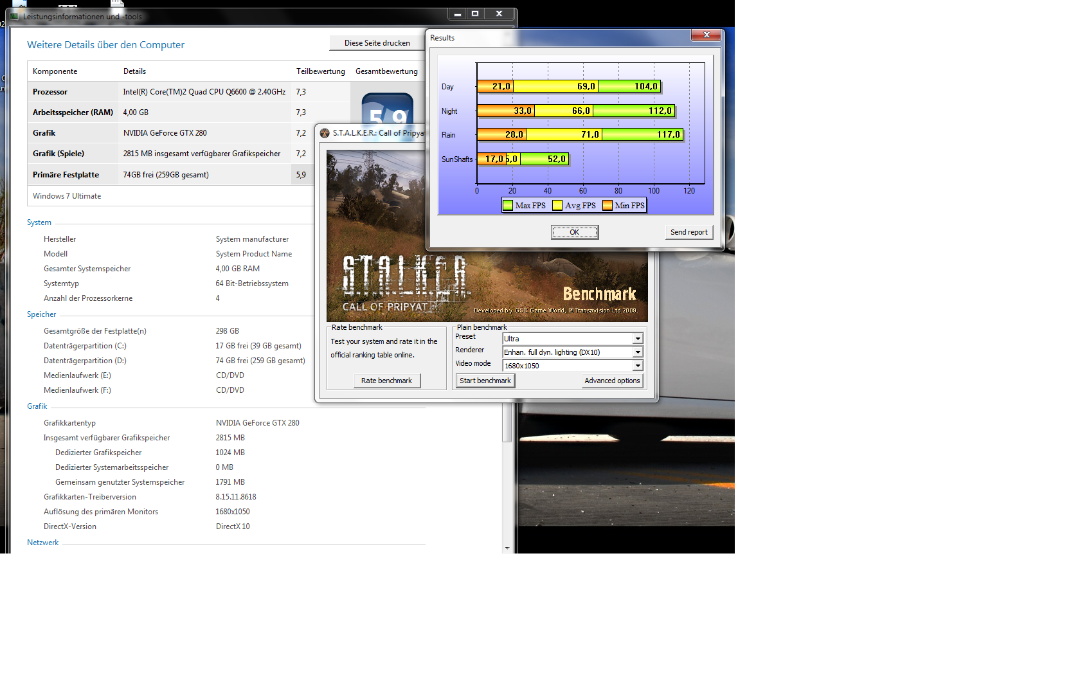Click the Weitere Details über den Computer heading
The image size is (1080, 675).
coord(105,45)
